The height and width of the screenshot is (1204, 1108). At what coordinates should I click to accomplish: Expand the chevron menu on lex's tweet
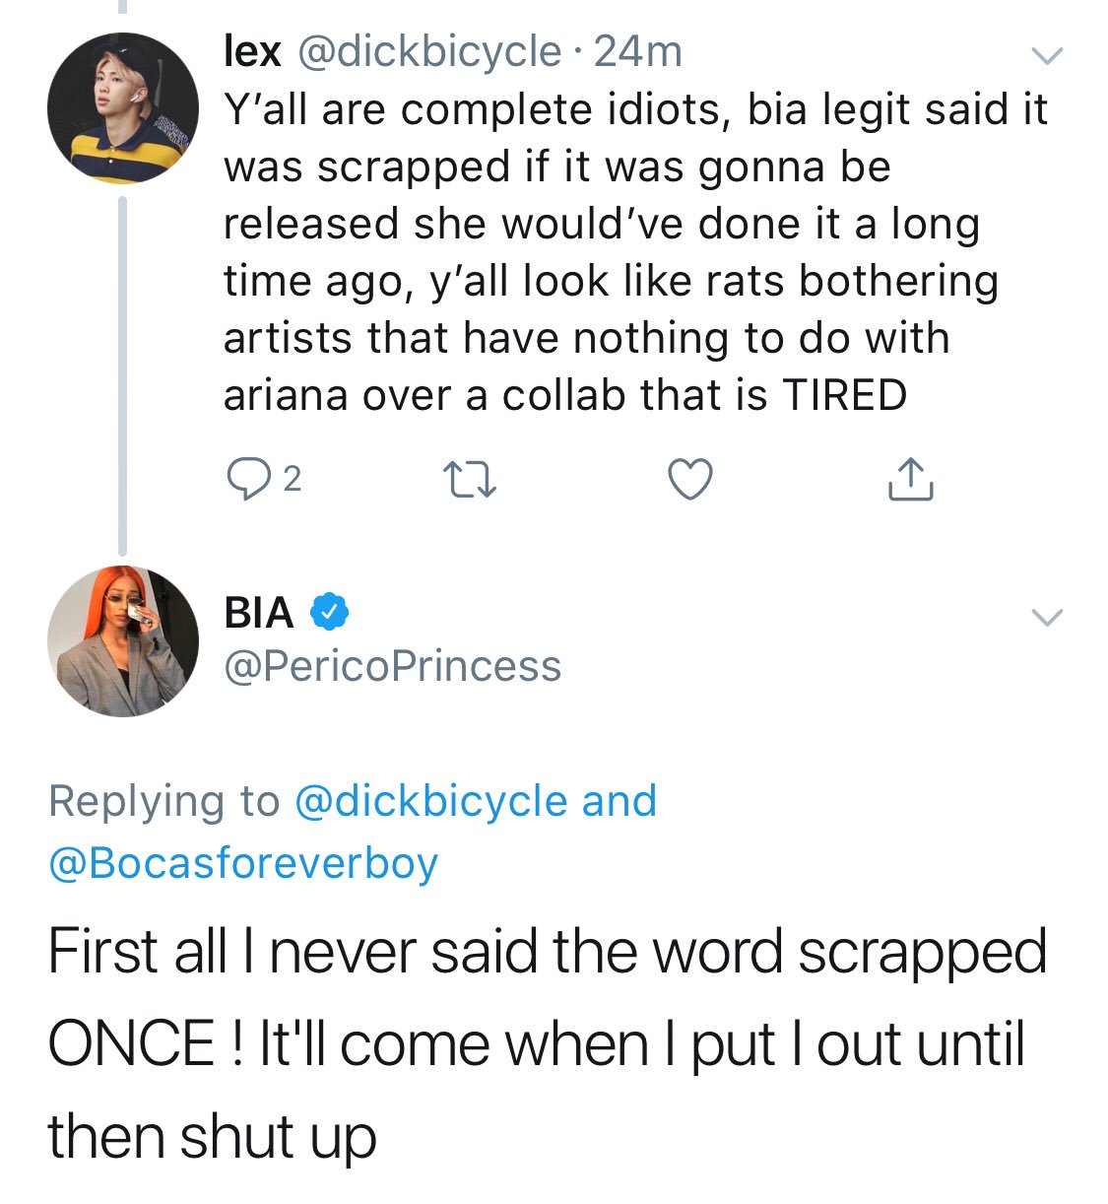[1046, 56]
